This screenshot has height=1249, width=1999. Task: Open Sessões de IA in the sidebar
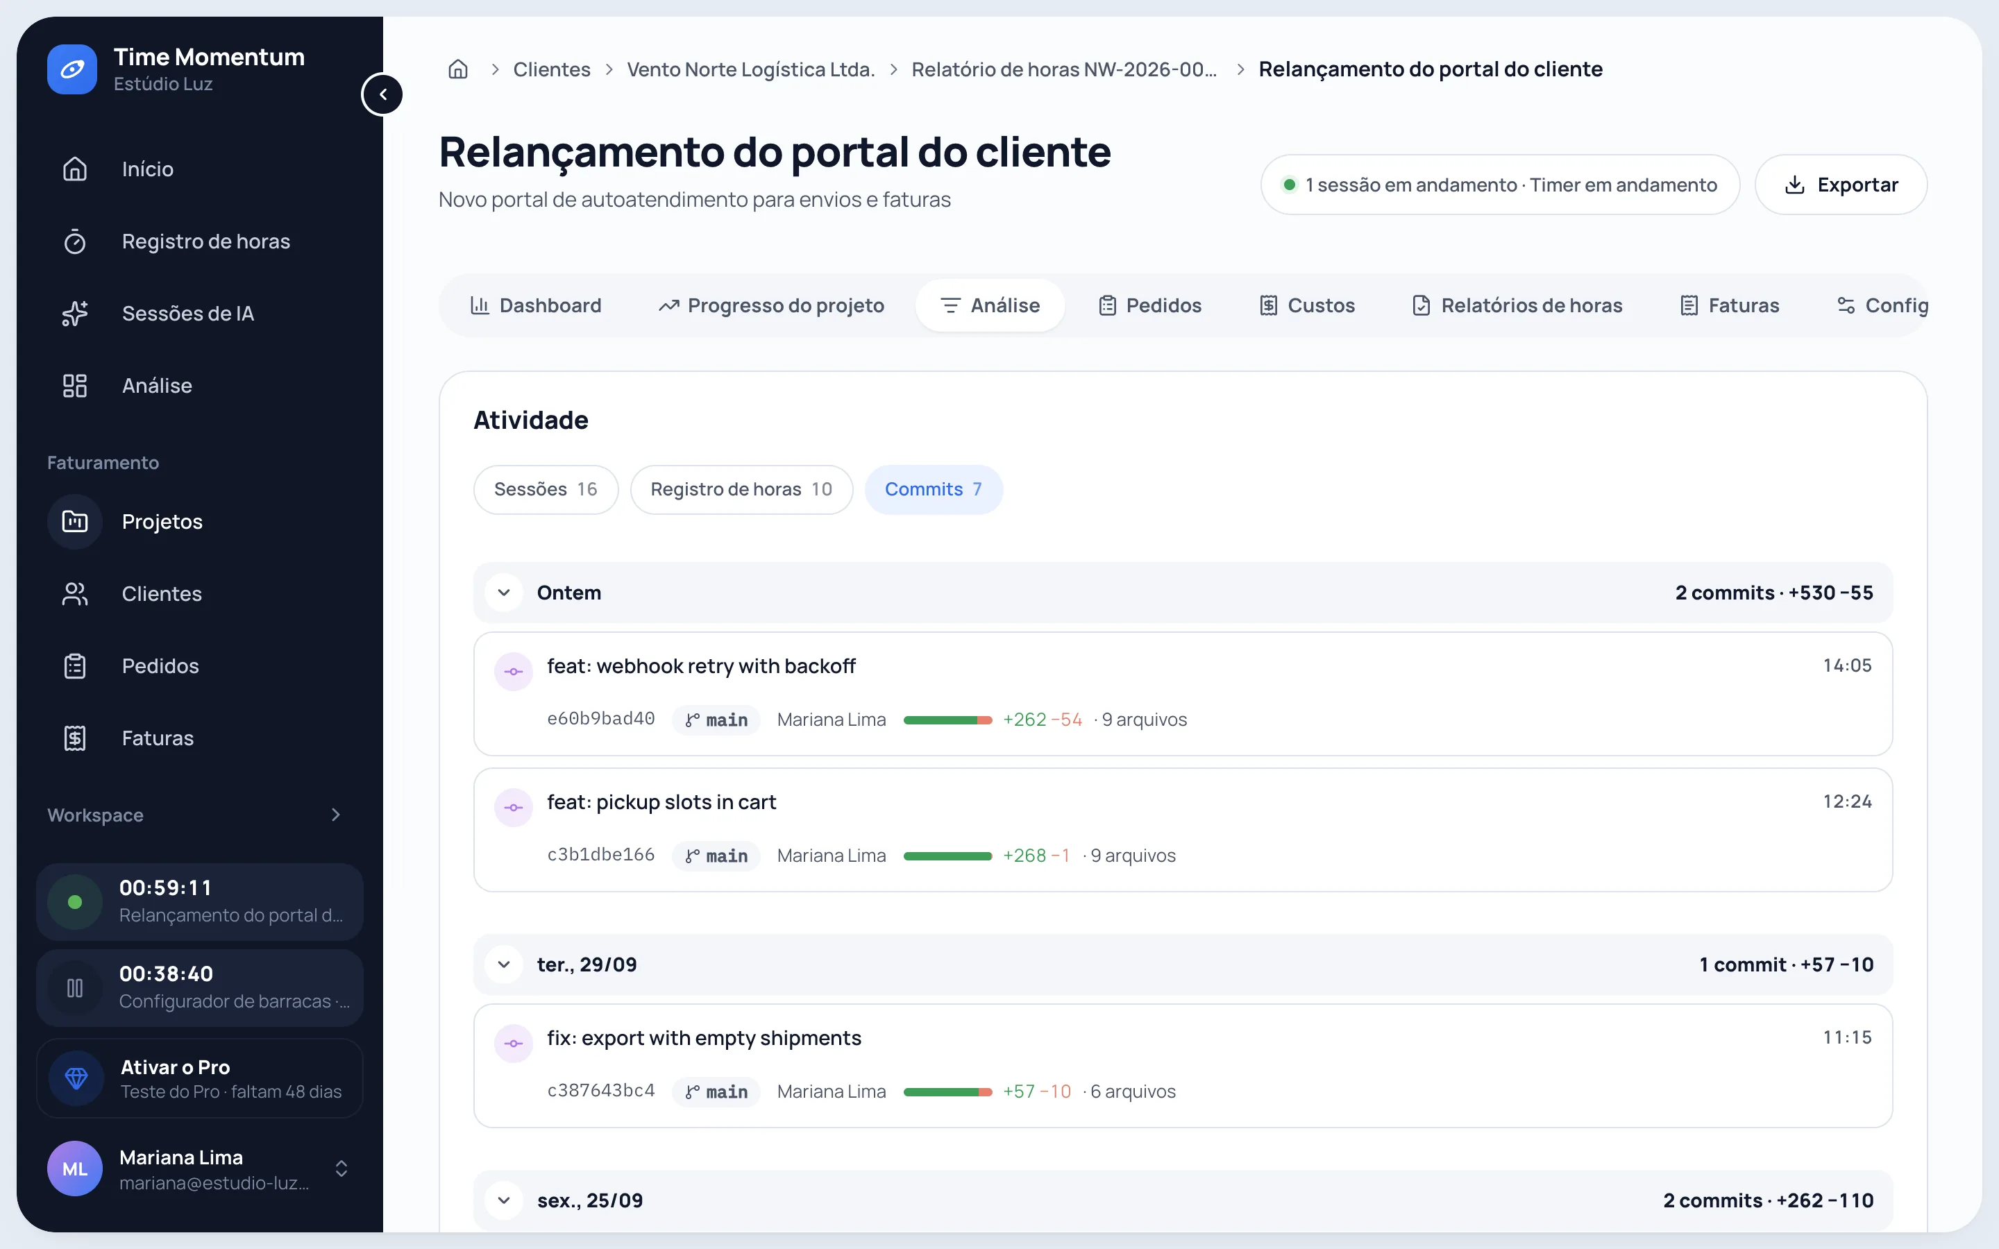click(200, 313)
